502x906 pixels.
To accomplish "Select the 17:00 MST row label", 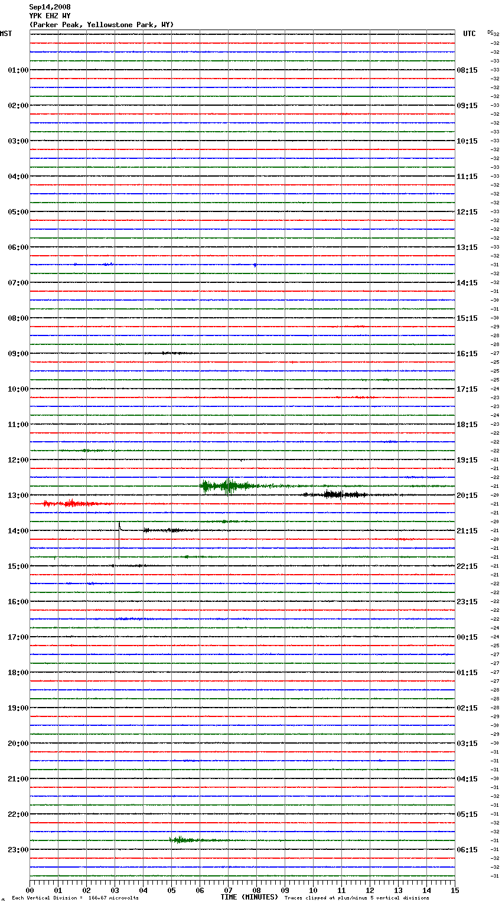I will coord(18,637).
